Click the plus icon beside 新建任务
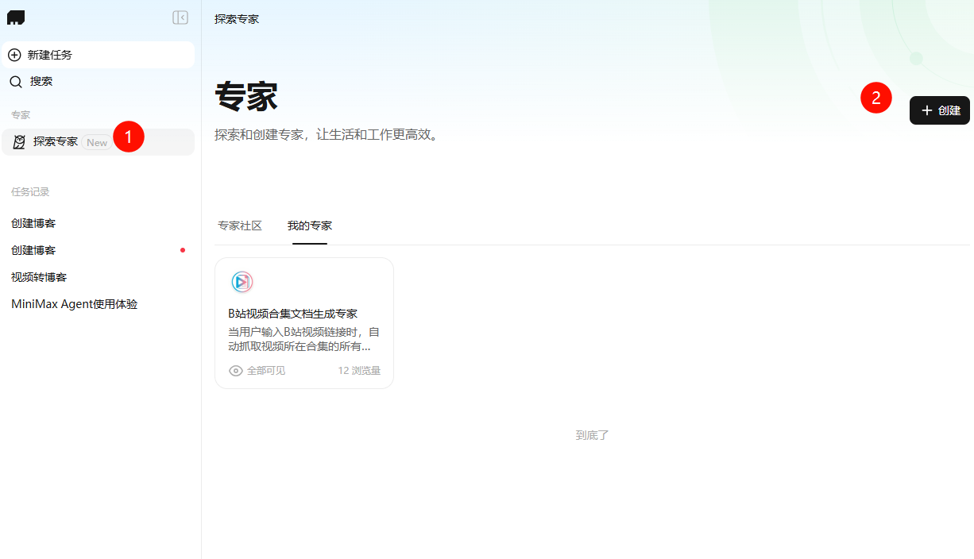 14,55
